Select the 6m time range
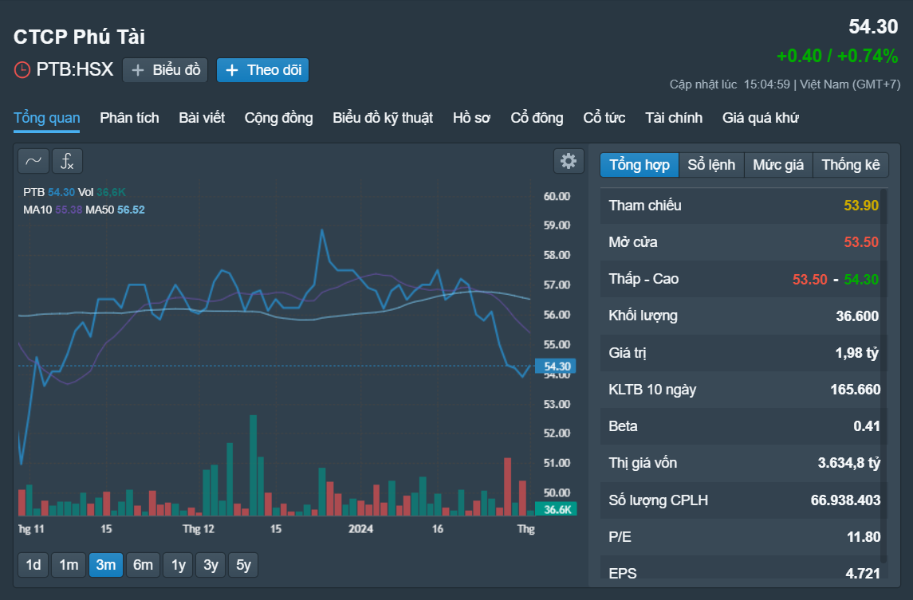 pyautogui.click(x=143, y=564)
